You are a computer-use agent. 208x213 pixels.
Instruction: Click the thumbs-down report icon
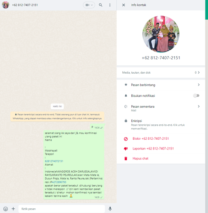126,149
